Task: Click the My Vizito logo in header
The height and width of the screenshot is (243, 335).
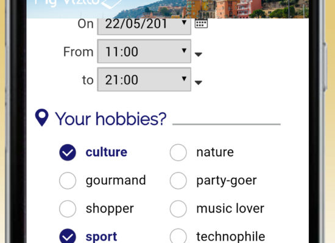Action: click(78, 3)
